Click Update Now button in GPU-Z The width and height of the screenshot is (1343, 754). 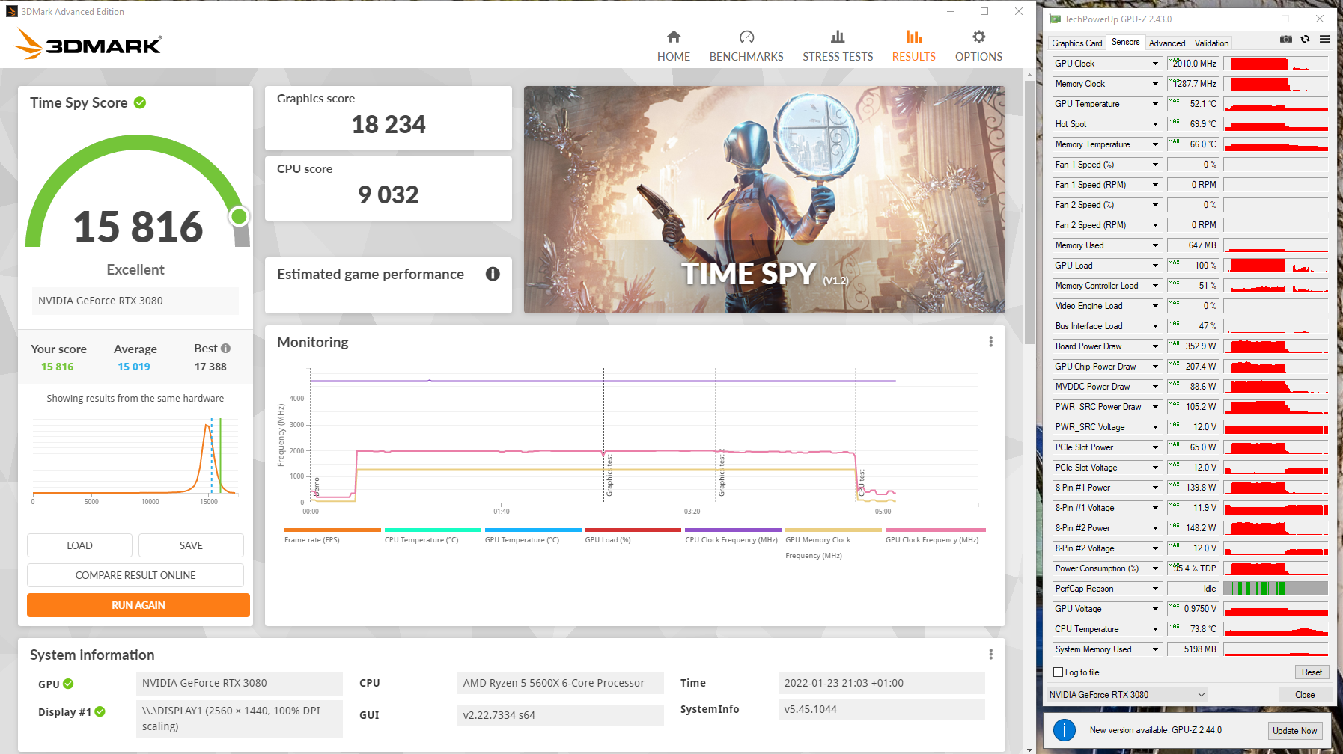tap(1294, 731)
